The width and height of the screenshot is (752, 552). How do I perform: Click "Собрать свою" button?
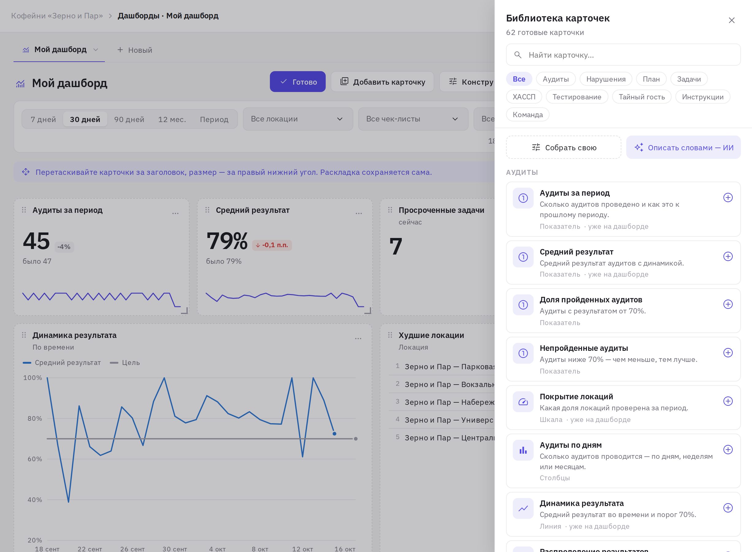pos(564,148)
